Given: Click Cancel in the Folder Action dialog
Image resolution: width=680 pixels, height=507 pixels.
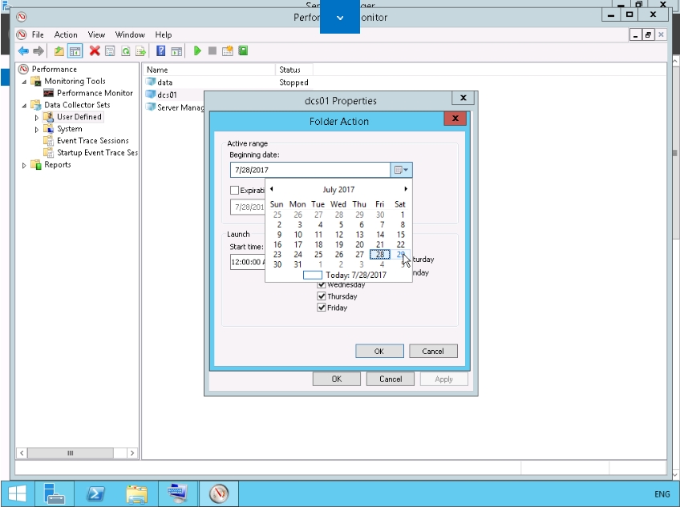Looking at the screenshot, I should (433, 351).
